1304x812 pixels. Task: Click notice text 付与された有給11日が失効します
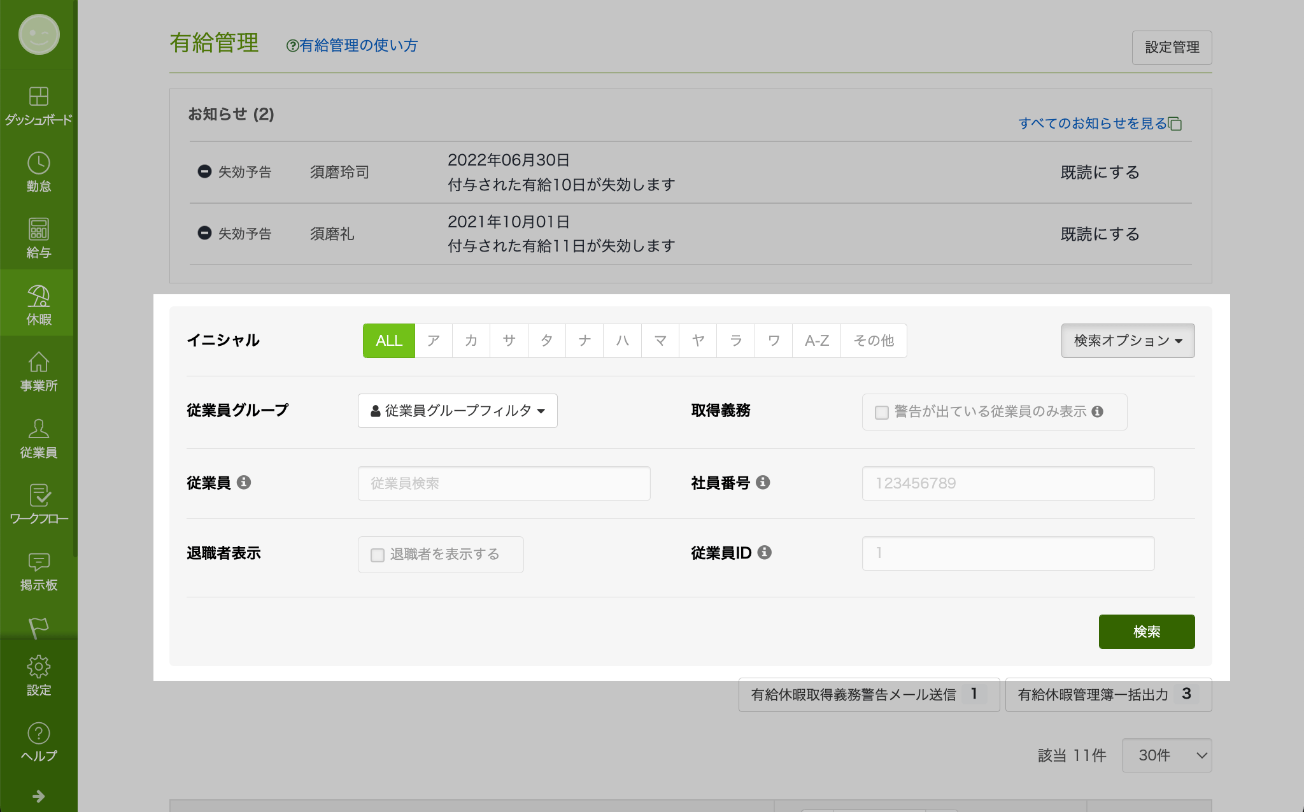562,246
